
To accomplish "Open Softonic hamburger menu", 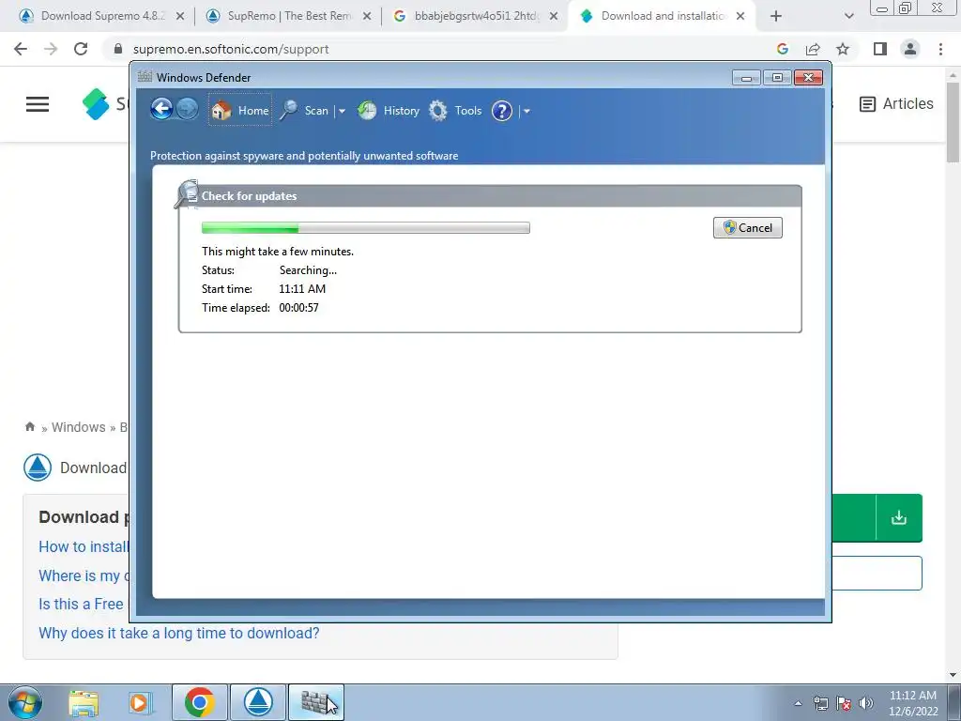I will point(38,104).
